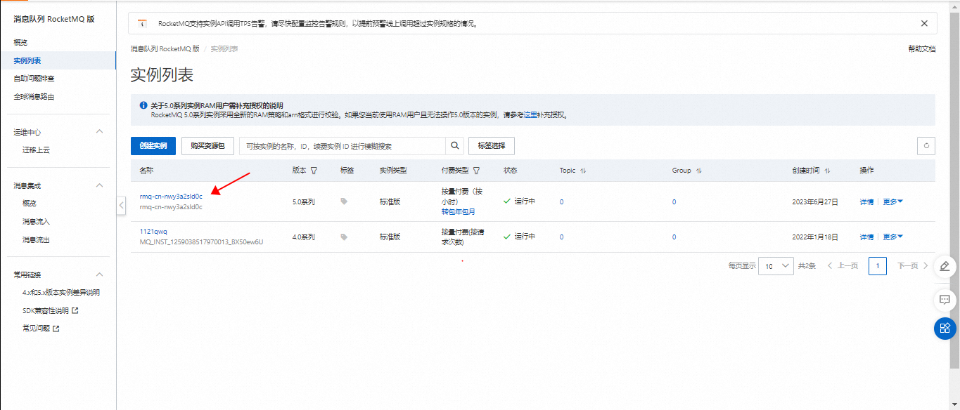Click tag icon for rmq-cn-nwy3a2sld0c row

coord(344,201)
